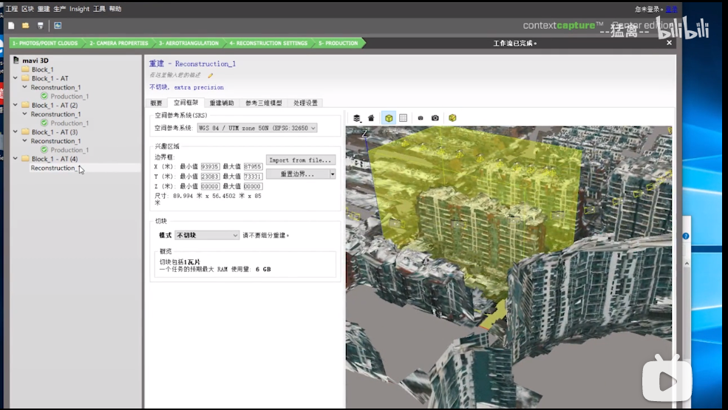Click the yellow cube edit-region icon
Viewport: 728px width, 410px height.
[452, 118]
